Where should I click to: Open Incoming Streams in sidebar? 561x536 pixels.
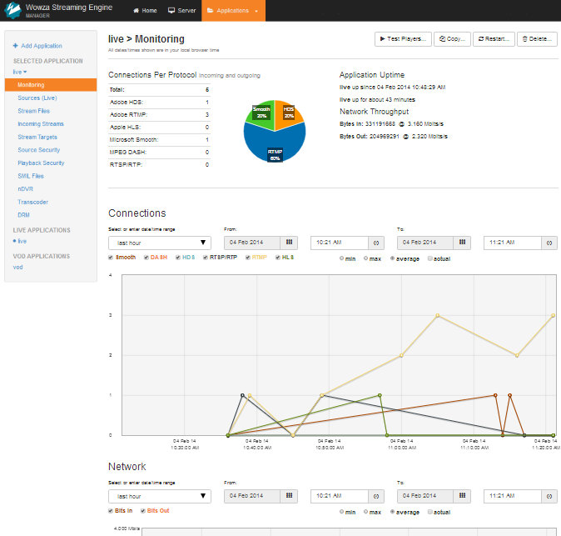pos(41,124)
